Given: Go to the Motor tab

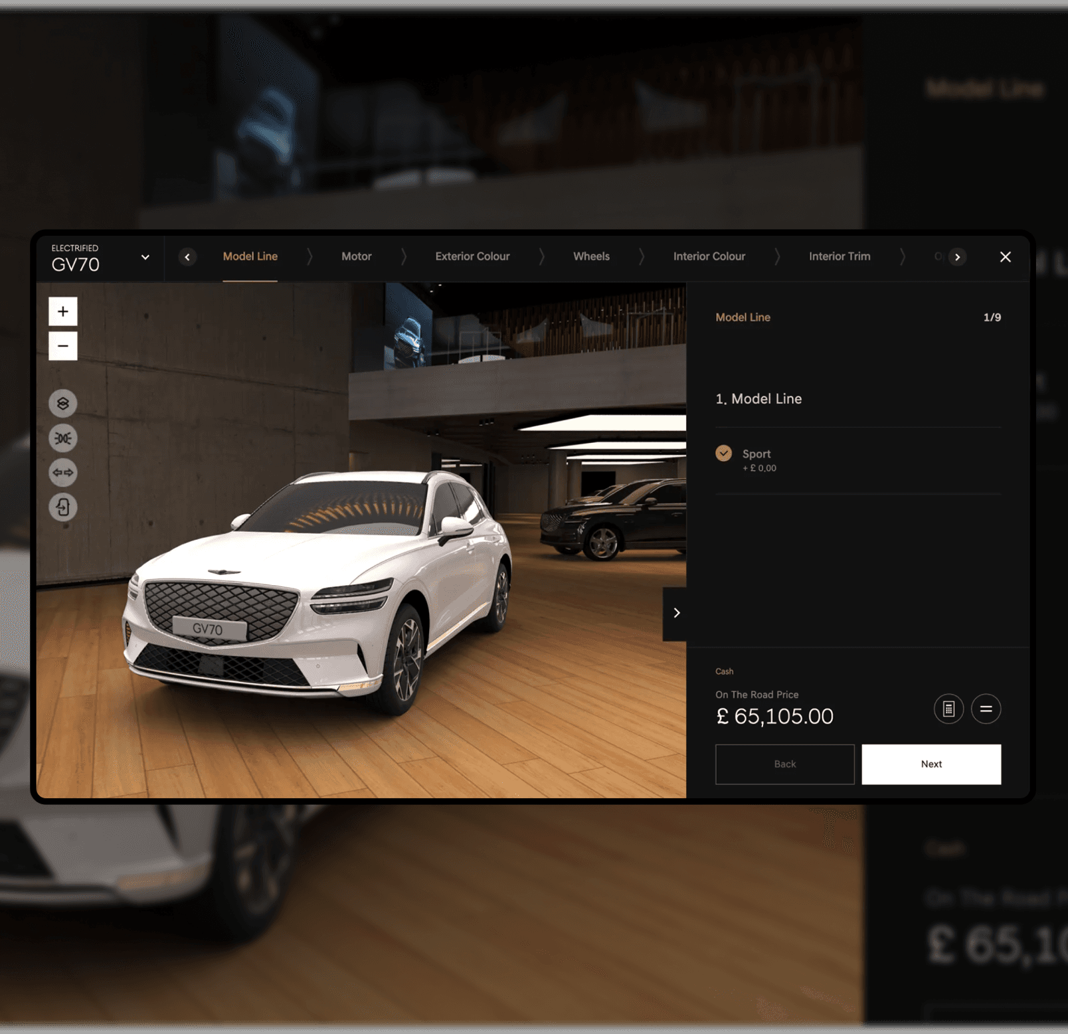Looking at the screenshot, I should [357, 256].
